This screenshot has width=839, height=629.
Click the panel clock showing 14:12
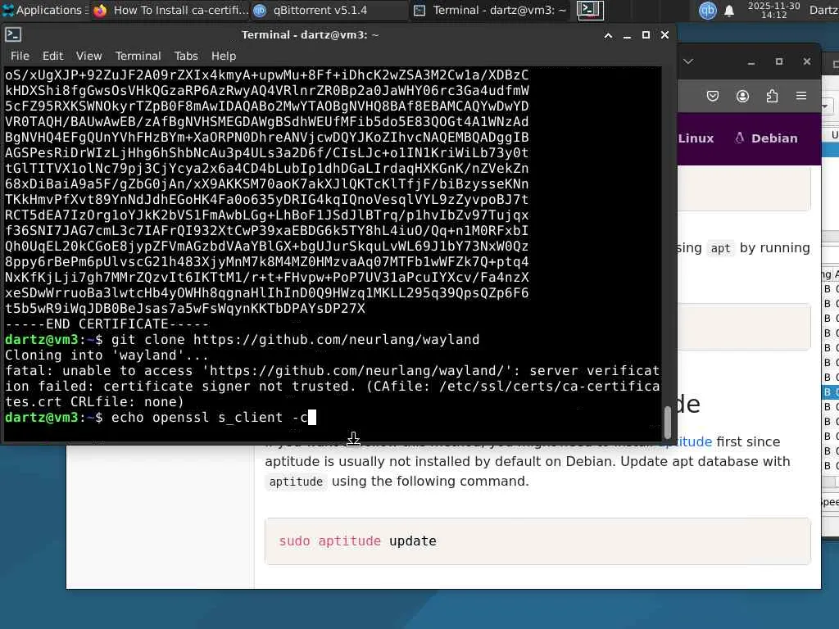(773, 10)
